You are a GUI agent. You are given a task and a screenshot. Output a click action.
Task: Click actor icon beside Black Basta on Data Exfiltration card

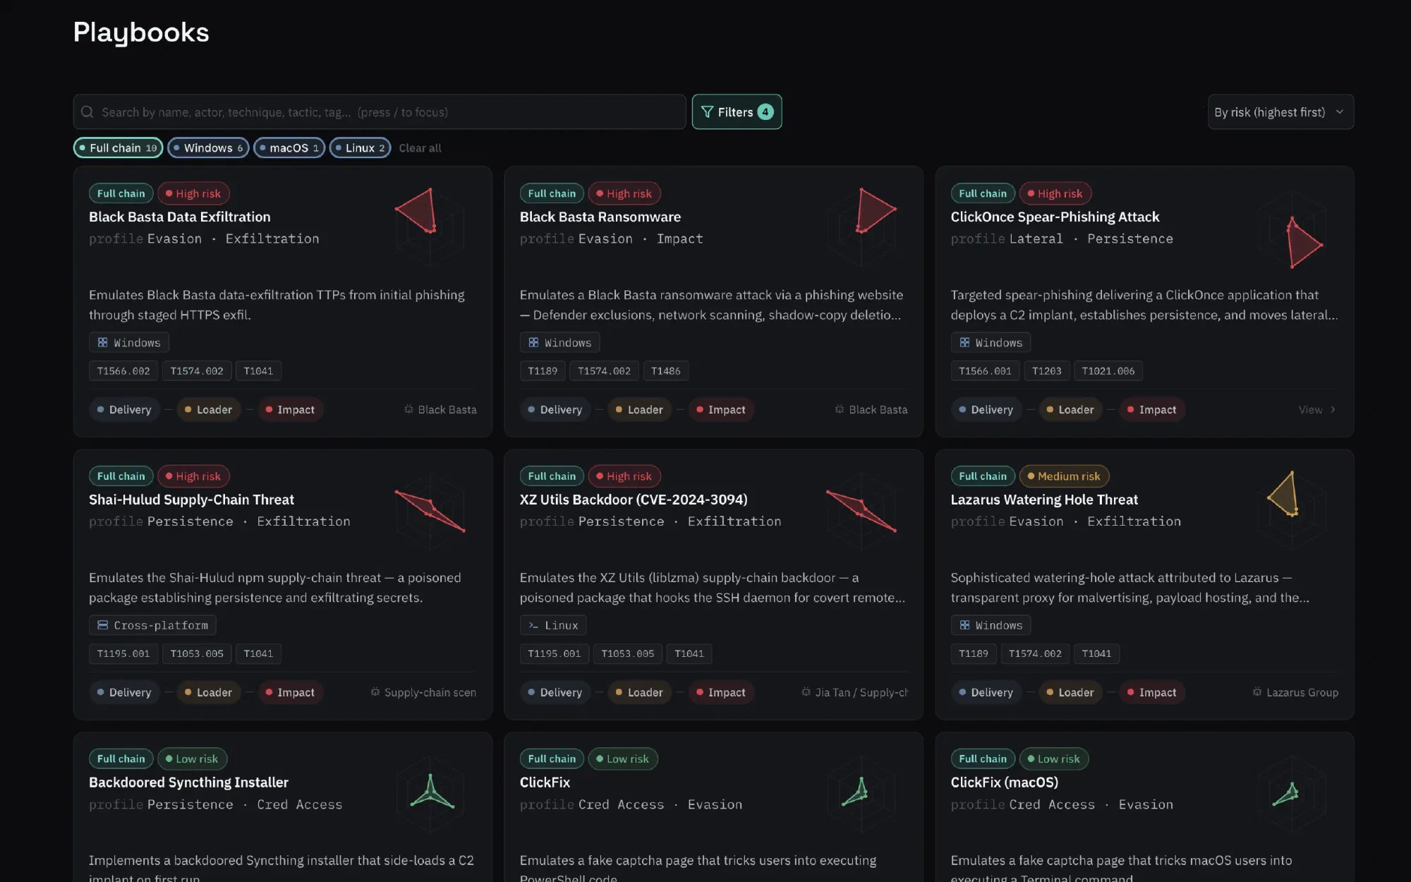408,409
